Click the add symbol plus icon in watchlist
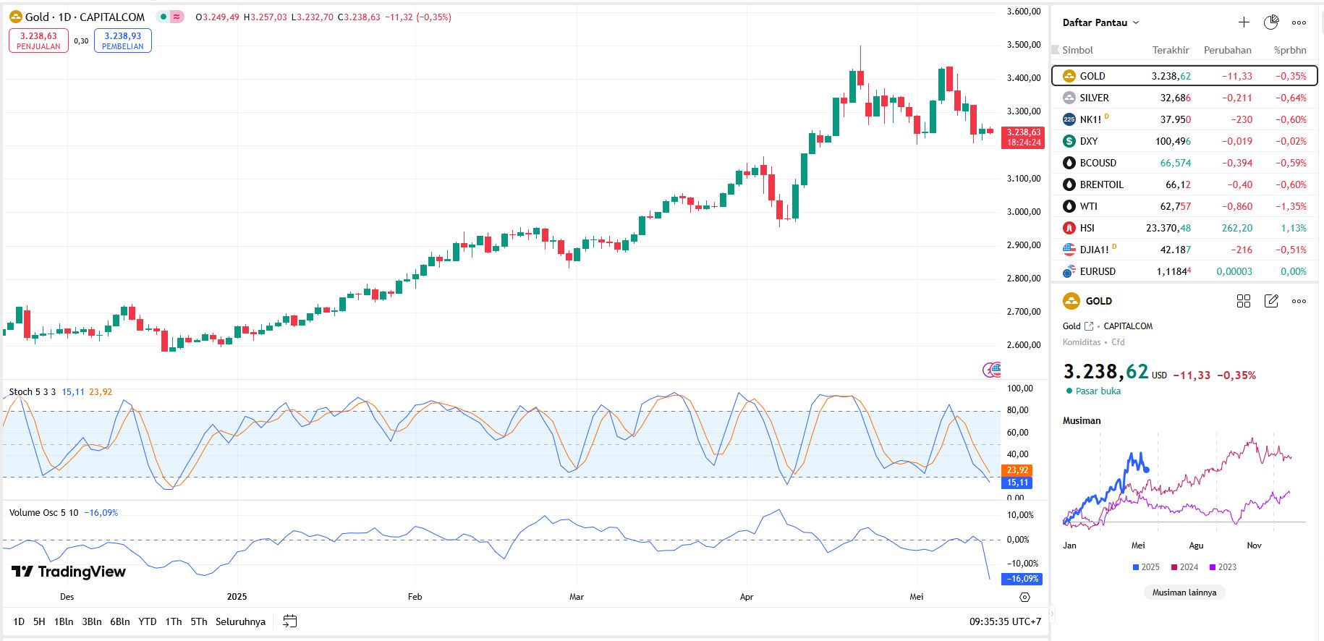 (1244, 22)
